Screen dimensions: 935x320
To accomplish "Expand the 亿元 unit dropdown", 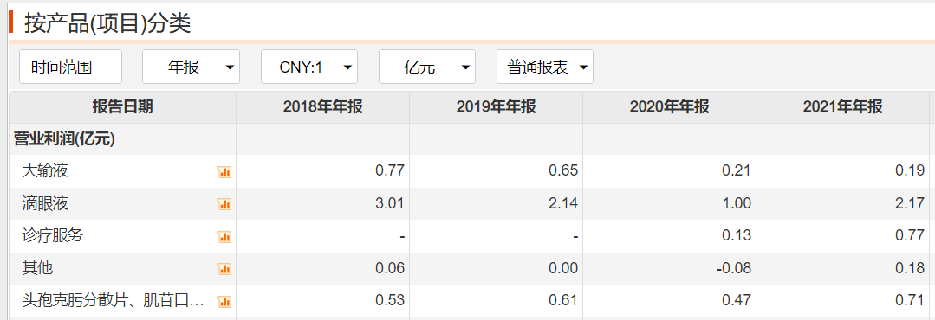I will pyautogui.click(x=427, y=67).
